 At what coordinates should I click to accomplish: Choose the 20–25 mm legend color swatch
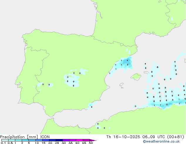pos(53,140)
